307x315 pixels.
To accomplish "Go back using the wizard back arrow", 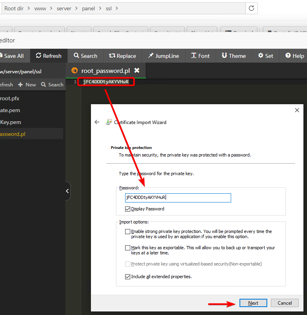I will coord(97,122).
